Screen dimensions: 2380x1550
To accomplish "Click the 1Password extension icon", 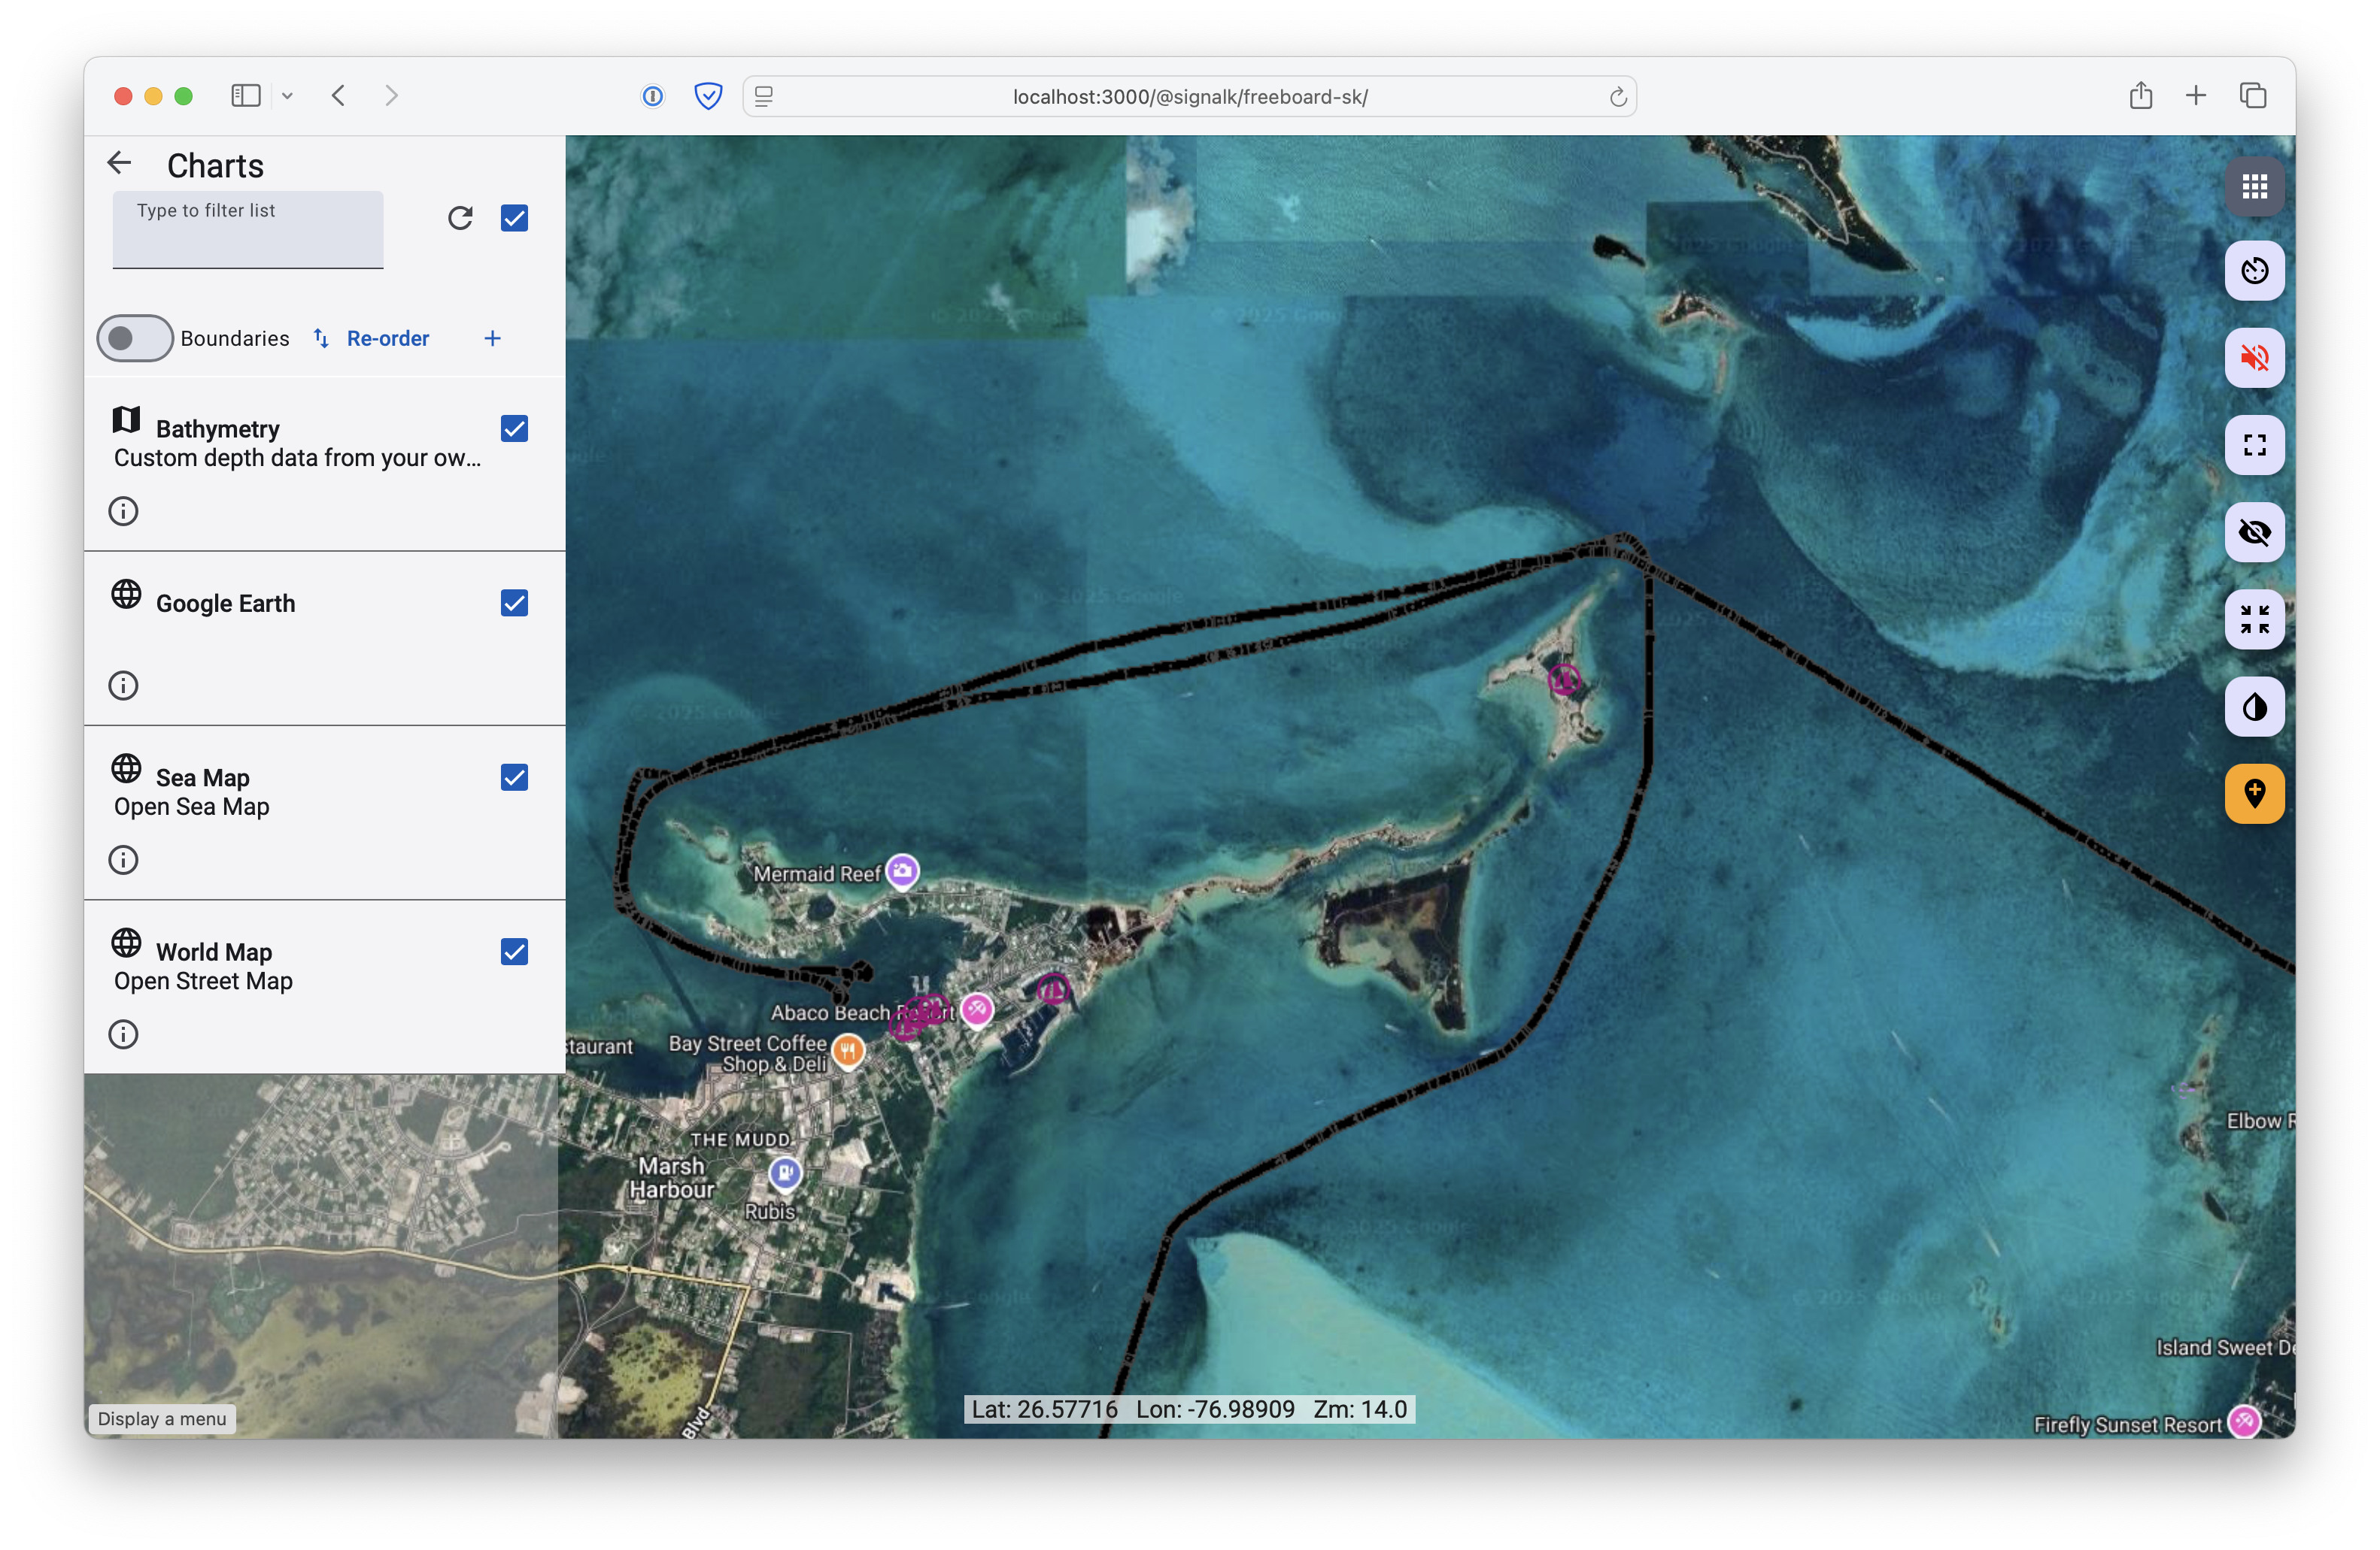I will click(x=652, y=96).
